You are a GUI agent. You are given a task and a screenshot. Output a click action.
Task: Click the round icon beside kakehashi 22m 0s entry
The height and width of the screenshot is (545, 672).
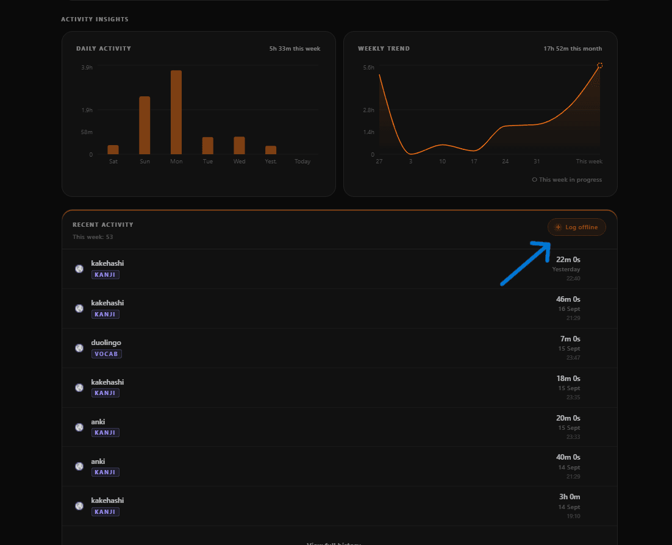click(x=79, y=269)
